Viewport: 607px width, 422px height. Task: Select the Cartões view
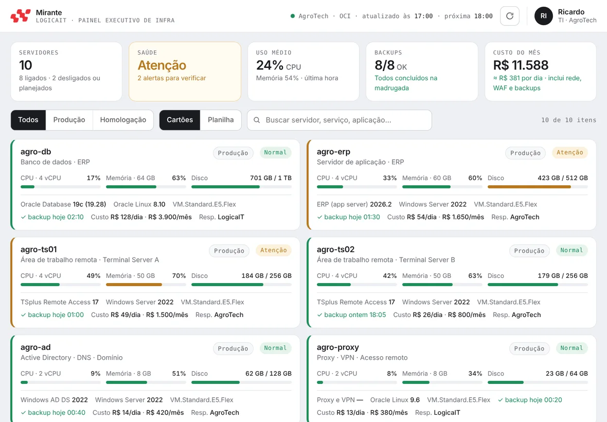click(x=180, y=120)
